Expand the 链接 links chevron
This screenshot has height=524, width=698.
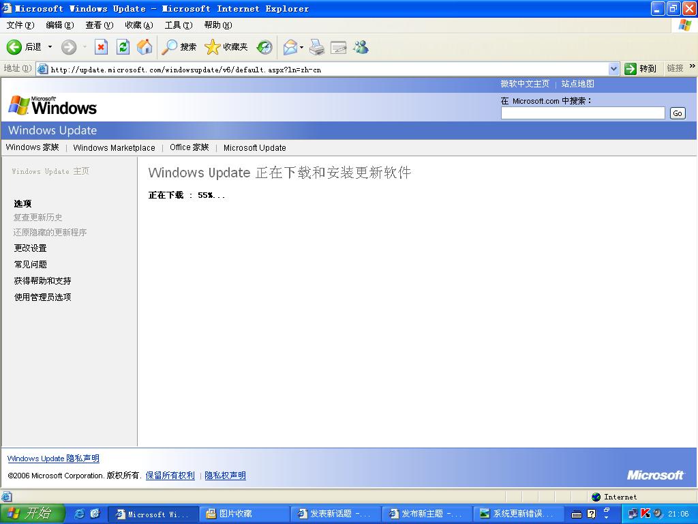(693, 66)
